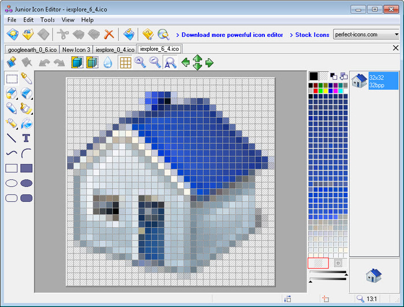Open the View menu

click(68, 20)
